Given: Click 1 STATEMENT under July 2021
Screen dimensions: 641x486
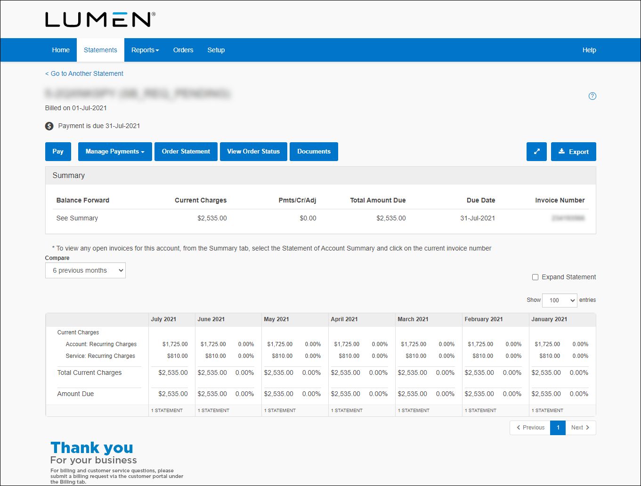Looking at the screenshot, I should (167, 411).
